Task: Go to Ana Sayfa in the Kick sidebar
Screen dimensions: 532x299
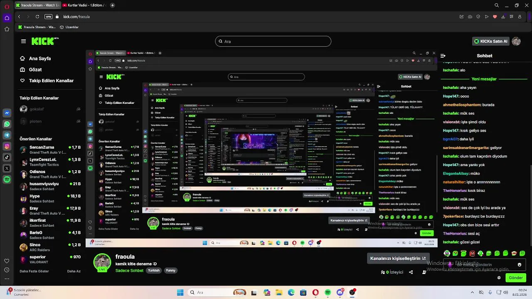Action: coord(36,59)
